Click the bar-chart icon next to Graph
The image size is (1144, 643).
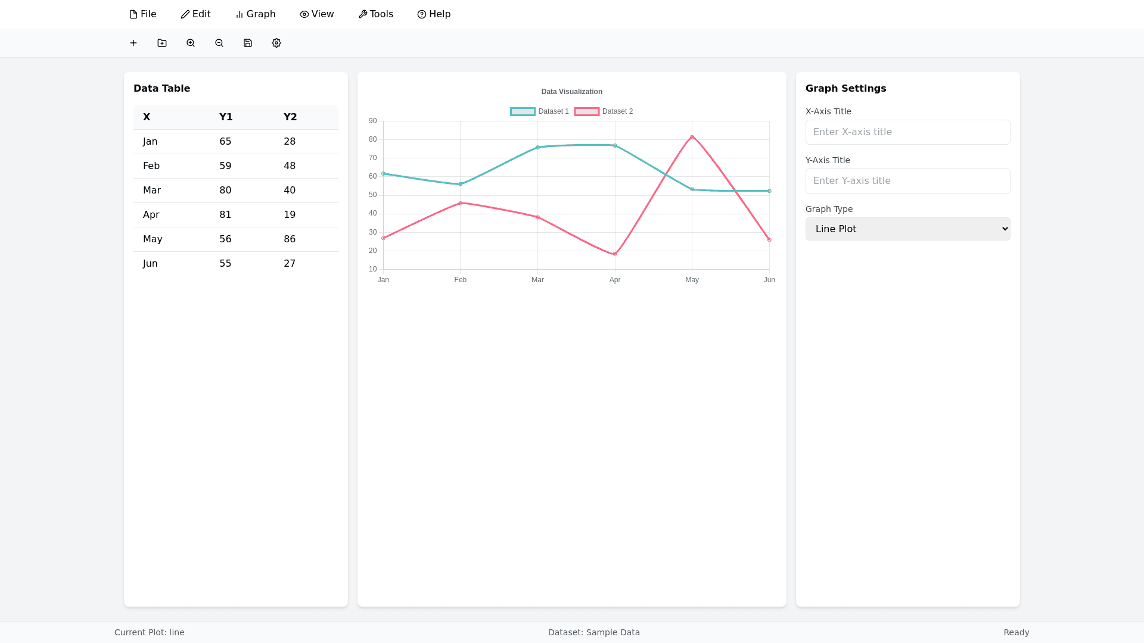point(240,14)
